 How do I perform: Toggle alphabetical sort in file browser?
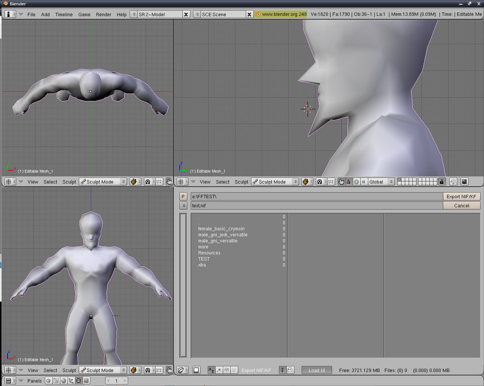coord(211,370)
